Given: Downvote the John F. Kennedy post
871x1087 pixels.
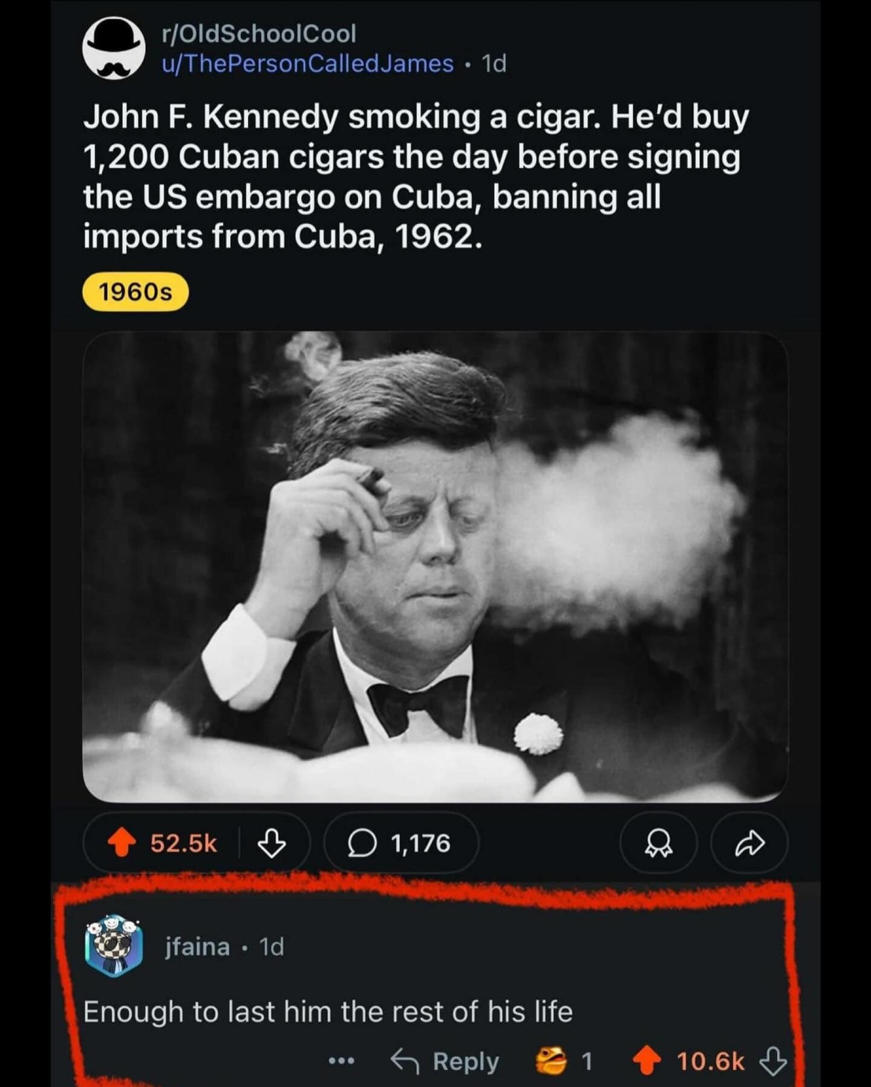Looking at the screenshot, I should pos(272,843).
